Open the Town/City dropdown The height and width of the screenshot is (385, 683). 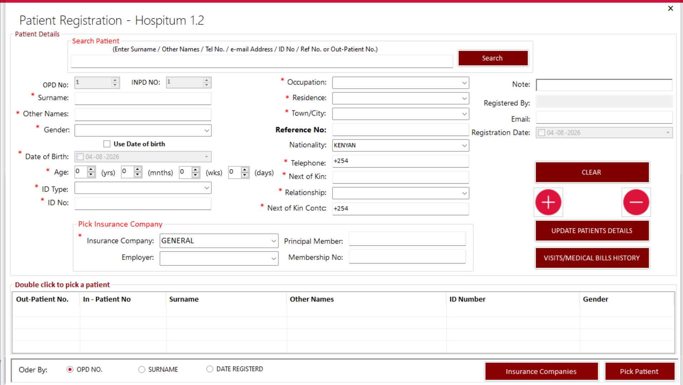pos(464,114)
